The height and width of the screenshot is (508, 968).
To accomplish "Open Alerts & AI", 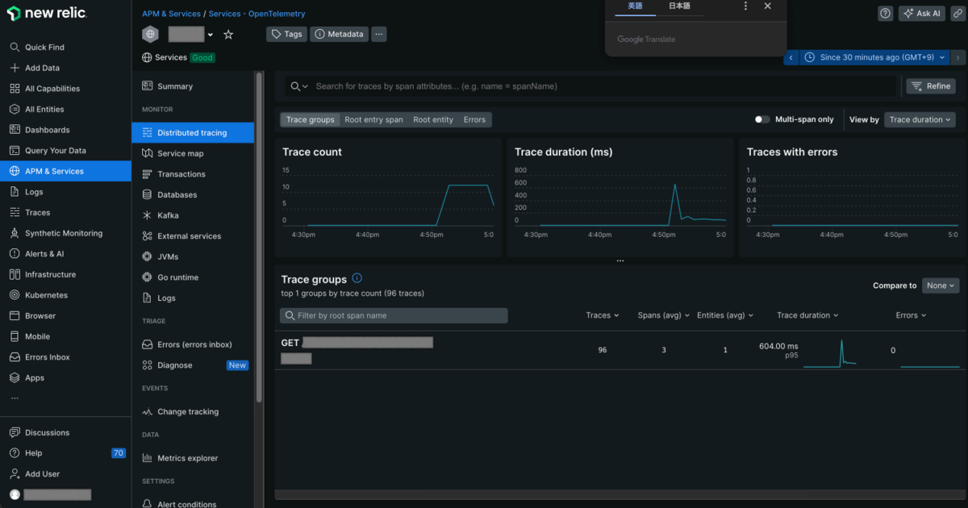I will coord(44,254).
